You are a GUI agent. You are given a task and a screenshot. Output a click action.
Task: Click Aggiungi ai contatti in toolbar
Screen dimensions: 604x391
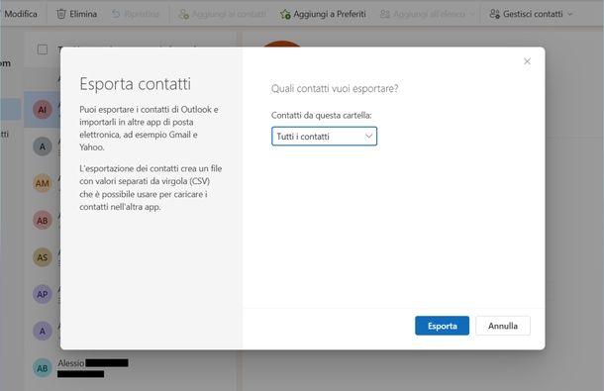pos(222,14)
